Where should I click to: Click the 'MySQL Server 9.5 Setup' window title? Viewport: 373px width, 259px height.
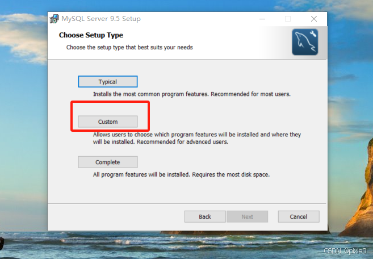[101, 19]
